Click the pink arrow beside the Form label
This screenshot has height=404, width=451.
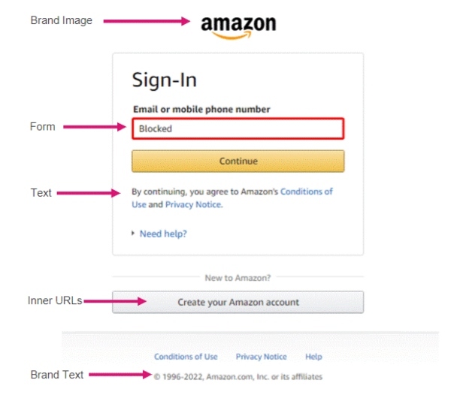point(94,128)
